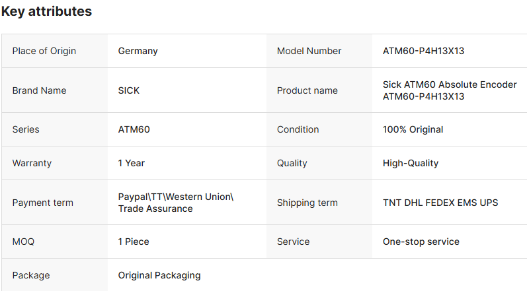
Task: Select the "Warranty" label cell
Action: 32,163
